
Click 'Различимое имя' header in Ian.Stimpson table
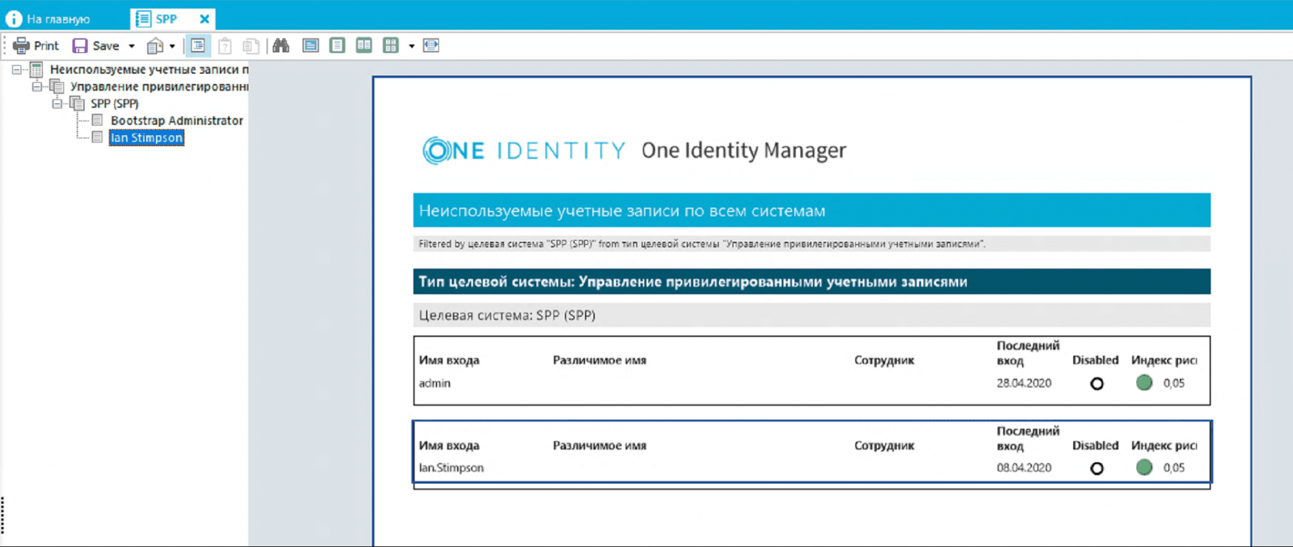[599, 445]
